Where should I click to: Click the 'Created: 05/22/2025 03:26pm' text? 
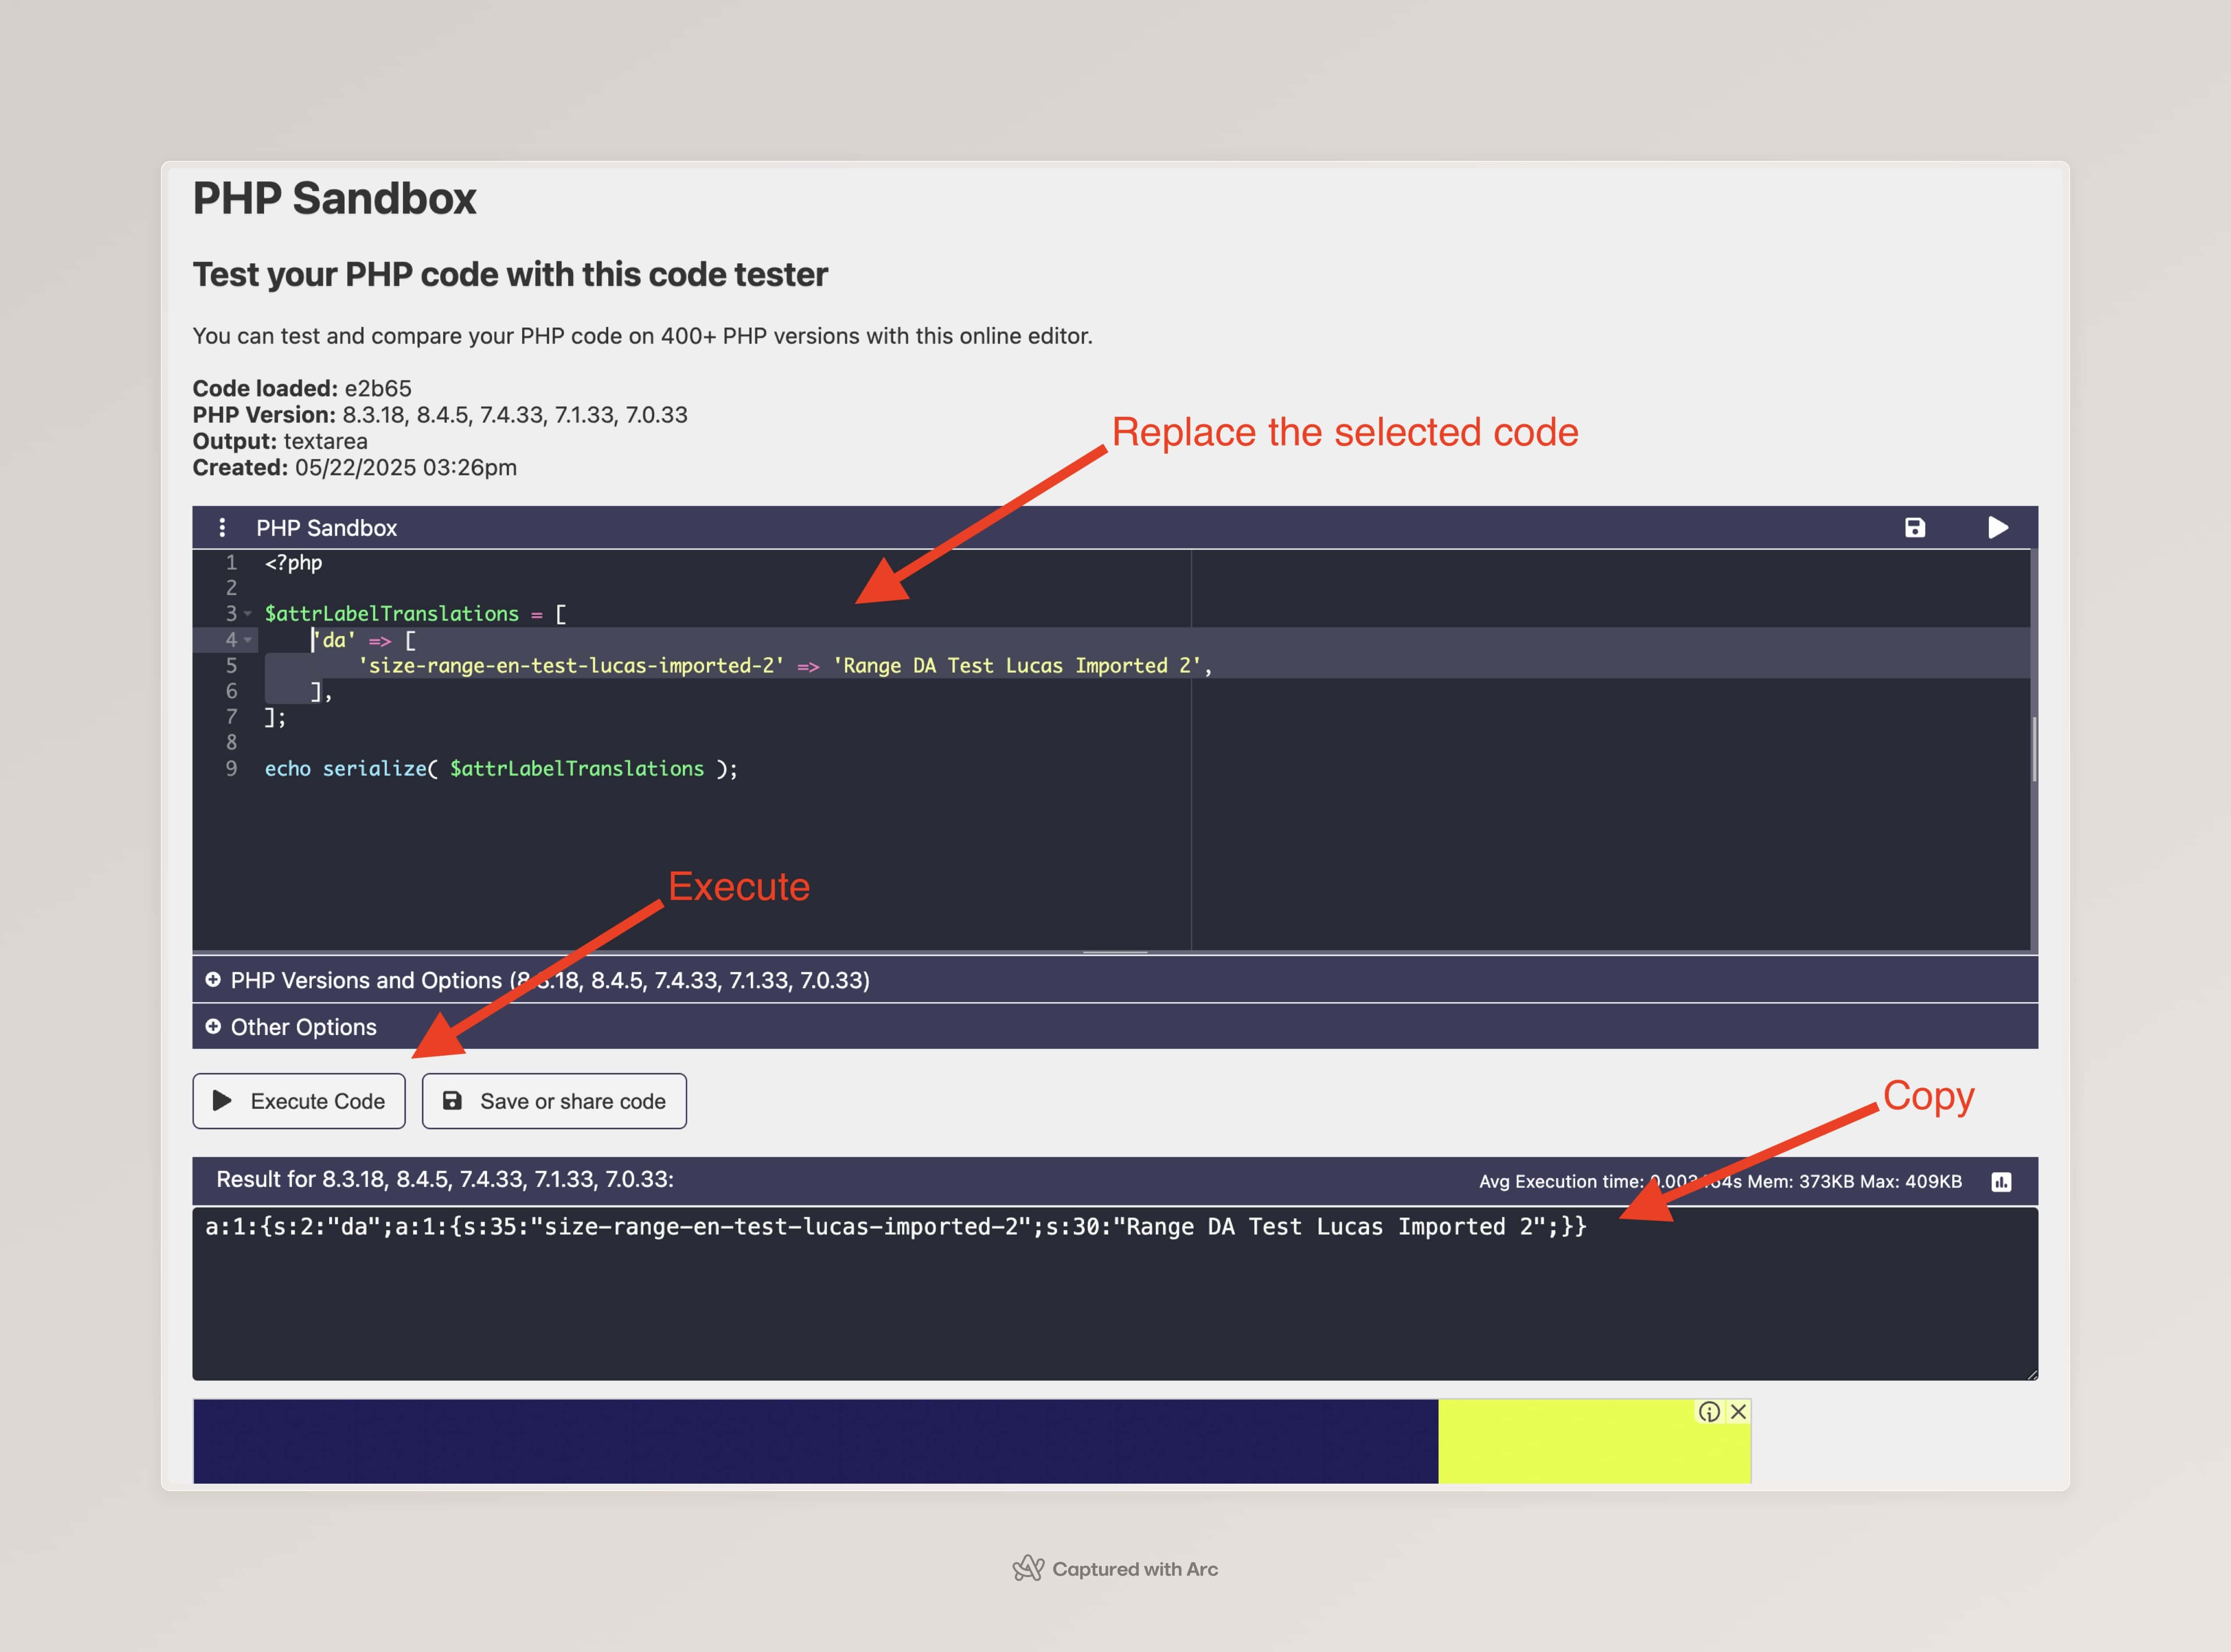(x=355, y=468)
